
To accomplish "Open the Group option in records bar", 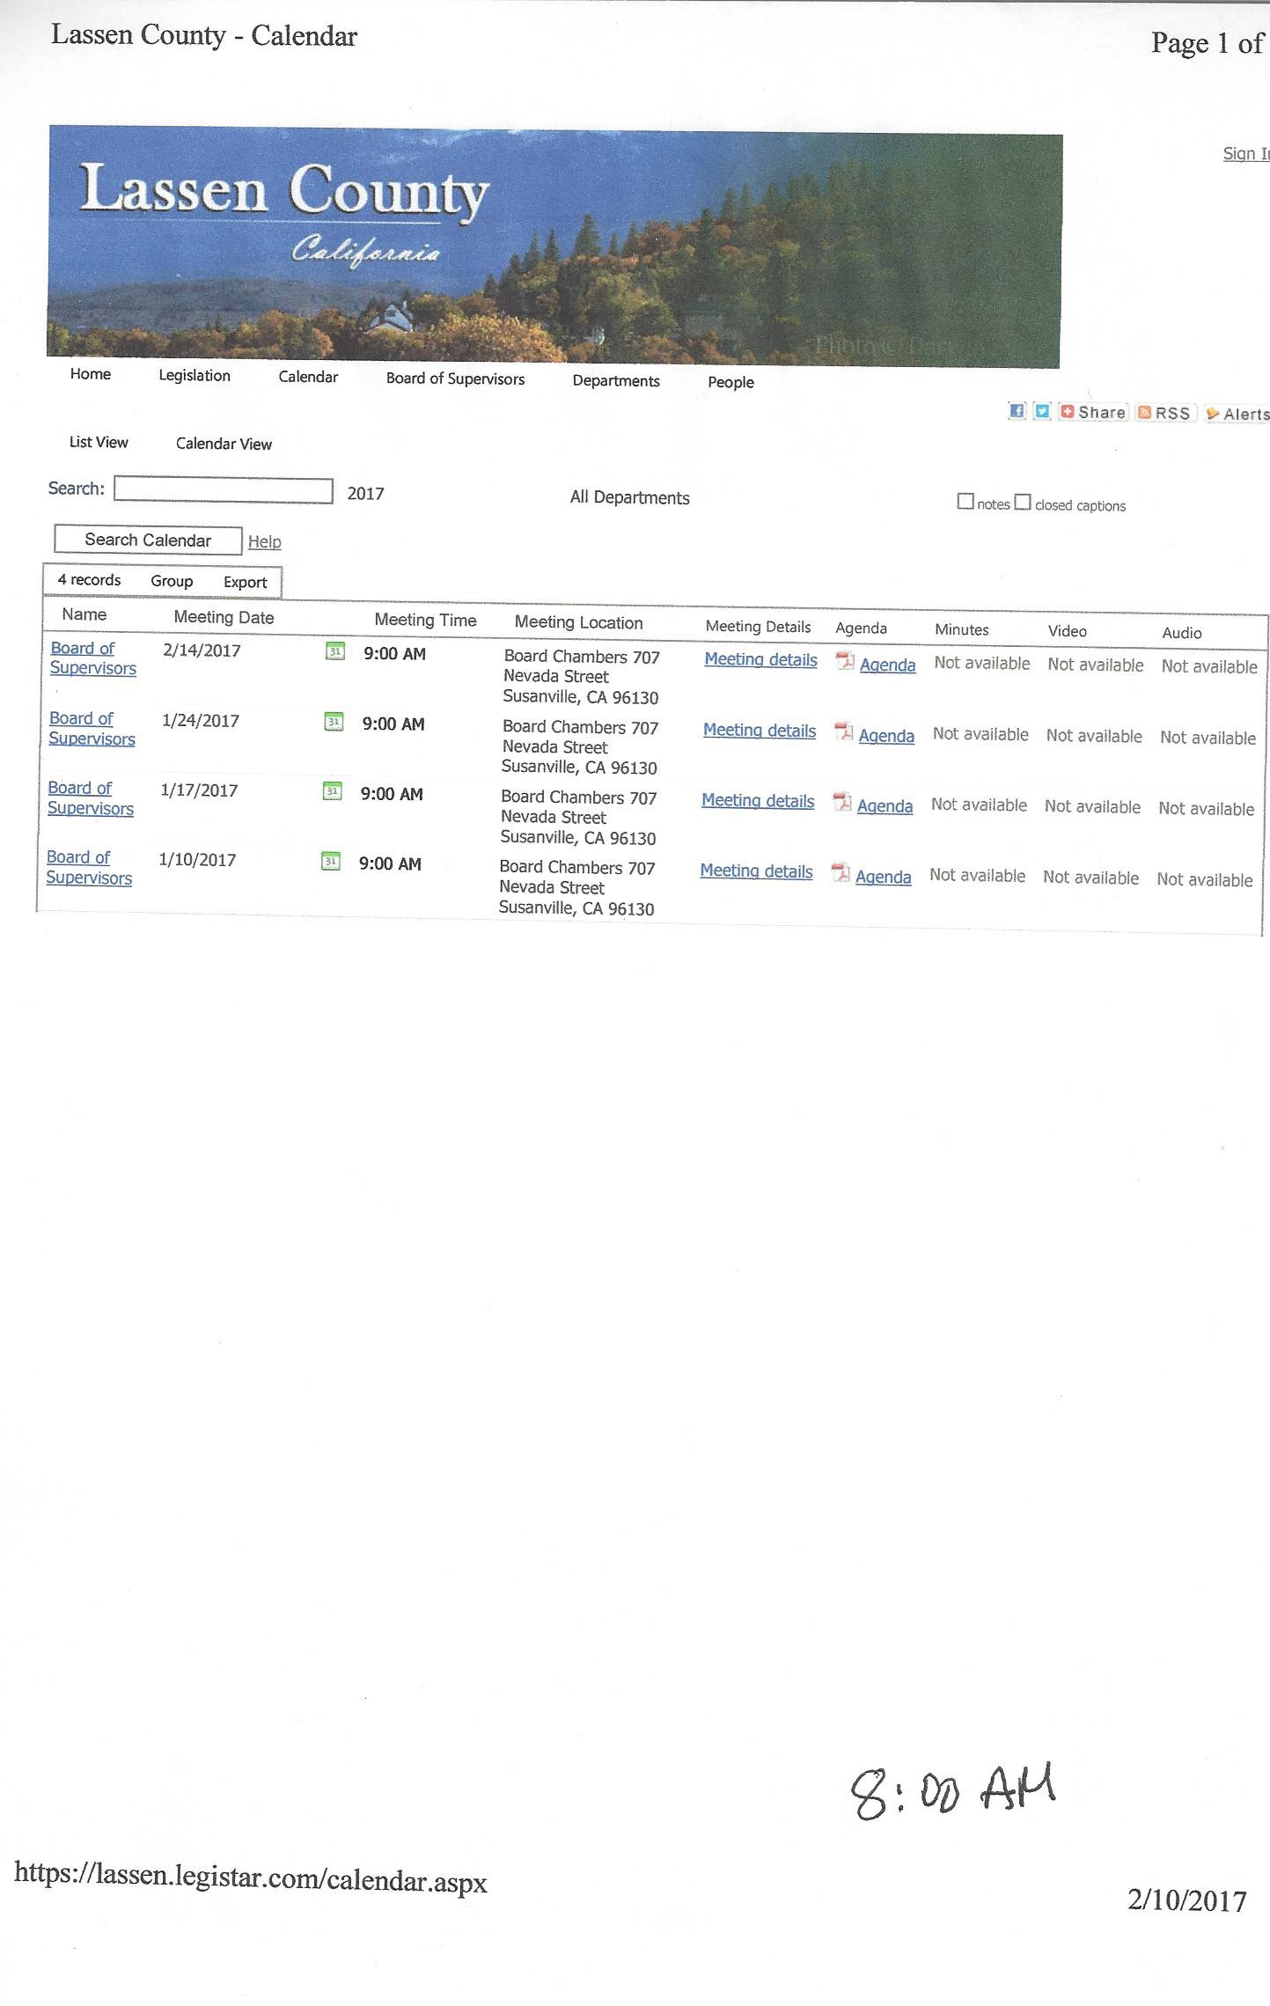I will tap(172, 581).
